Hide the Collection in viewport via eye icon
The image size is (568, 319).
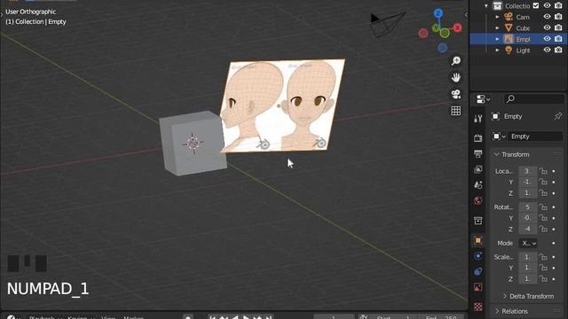(547, 5)
